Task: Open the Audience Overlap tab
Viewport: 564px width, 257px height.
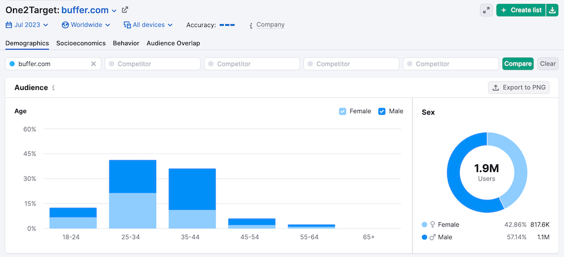Action: coord(173,43)
